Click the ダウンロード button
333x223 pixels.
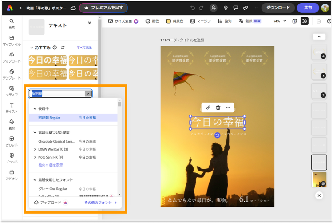pyautogui.click(x=278, y=8)
